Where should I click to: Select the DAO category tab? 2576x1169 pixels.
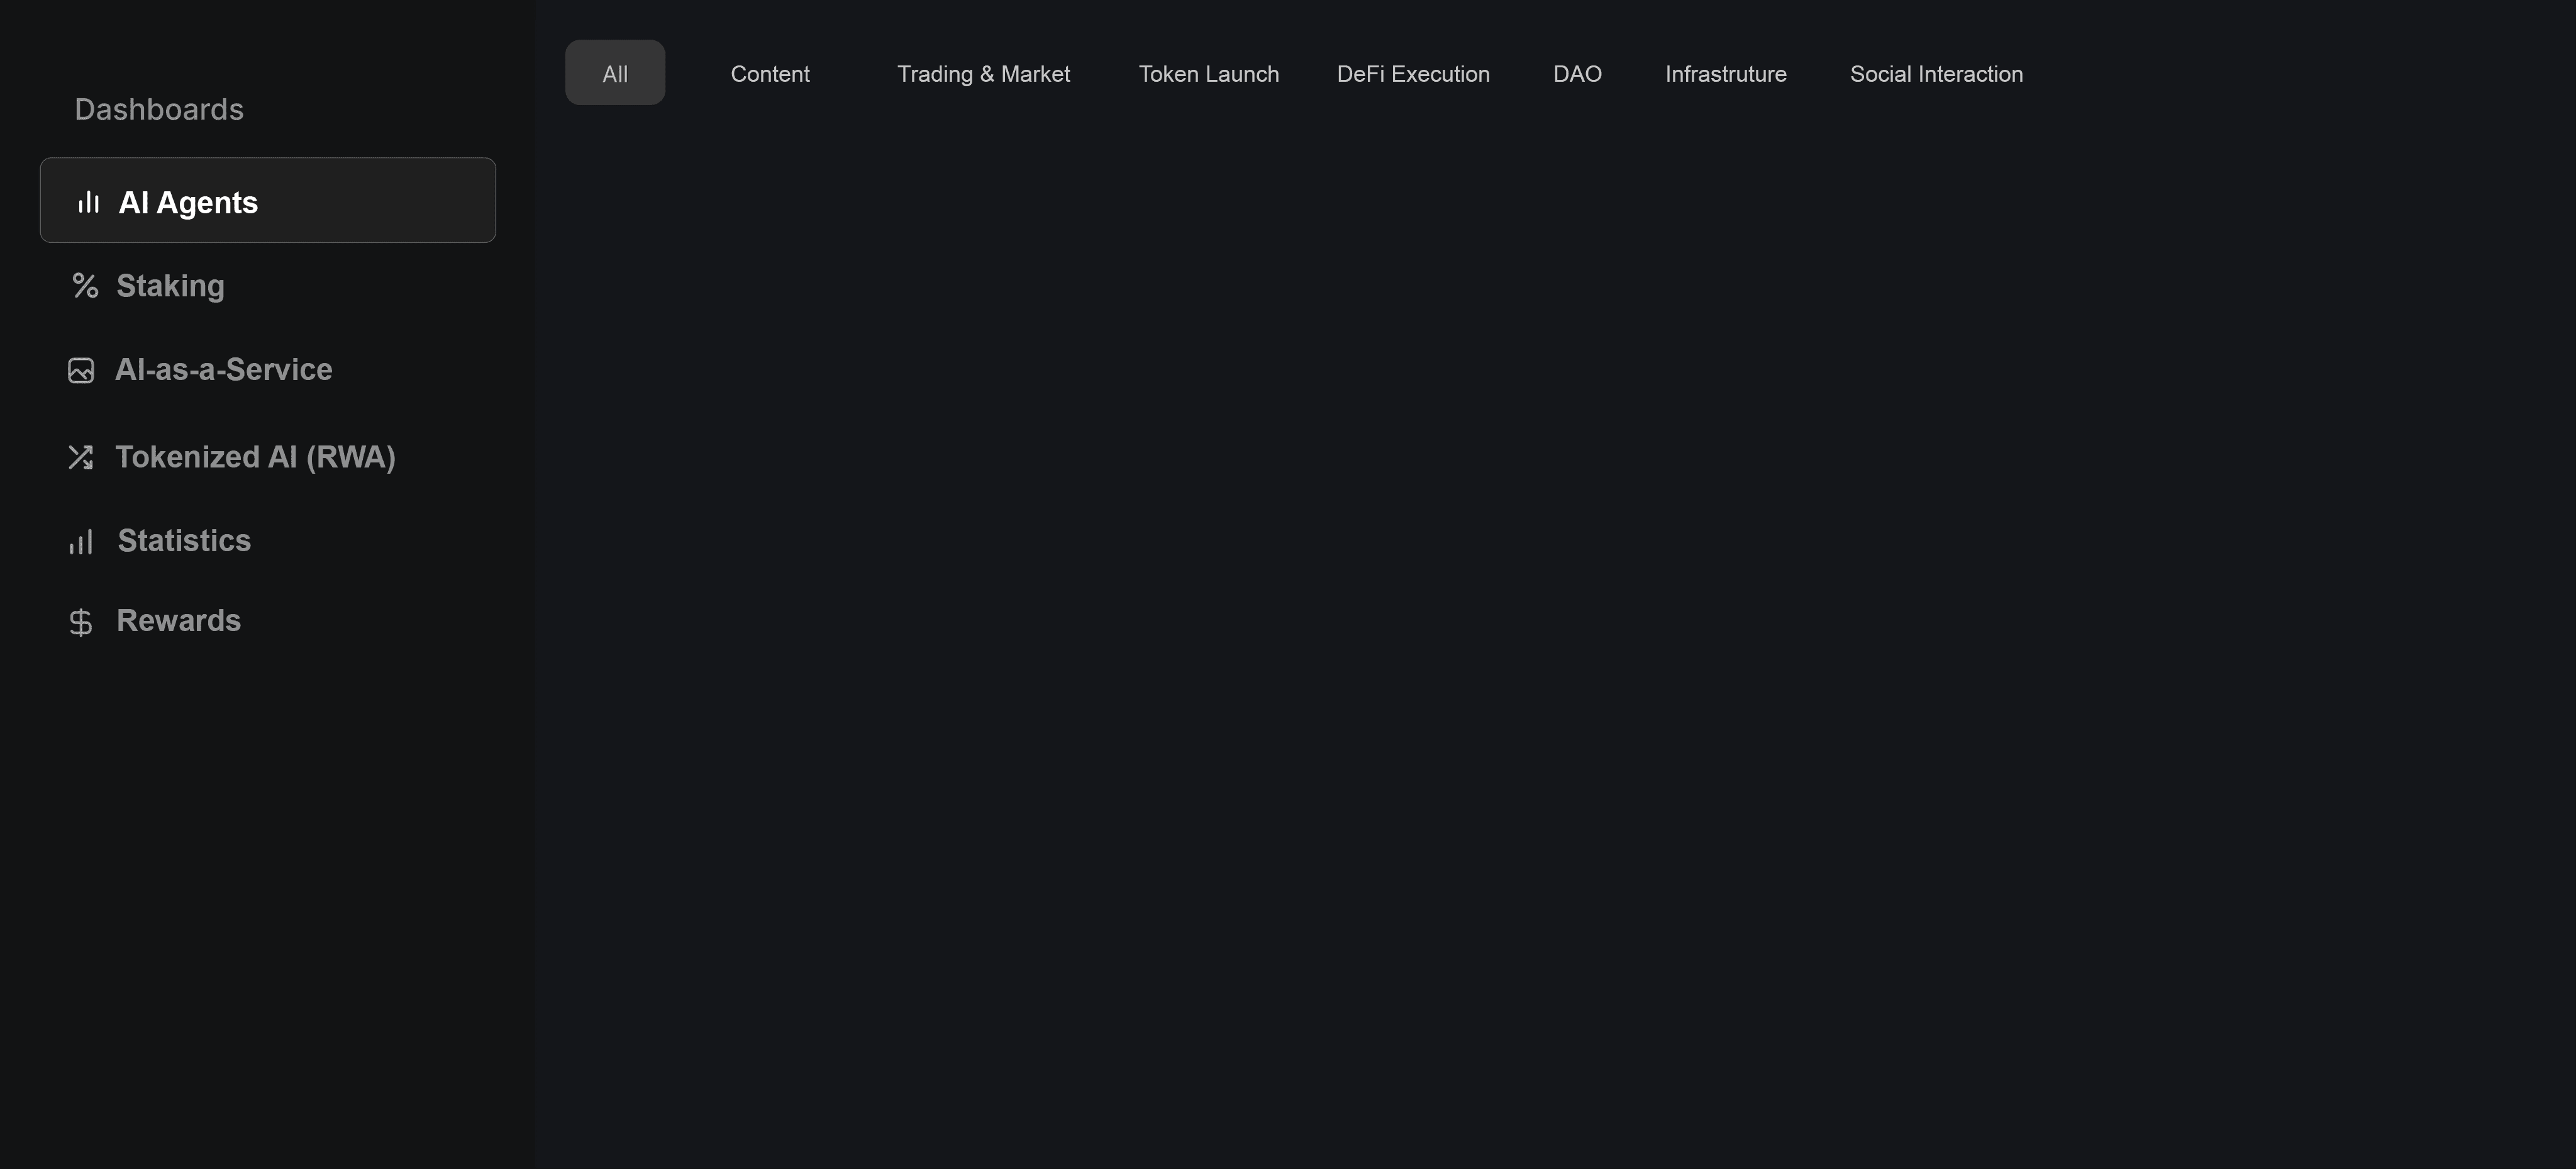pyautogui.click(x=1577, y=74)
